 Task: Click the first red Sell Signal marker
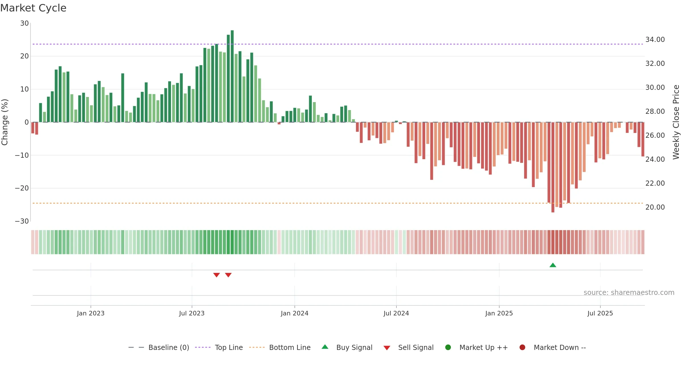[217, 275]
